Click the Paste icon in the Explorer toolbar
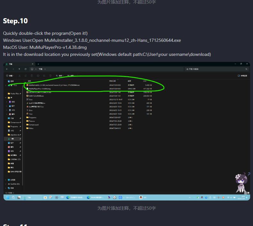This screenshot has width=253, height=226. coord(32,76)
